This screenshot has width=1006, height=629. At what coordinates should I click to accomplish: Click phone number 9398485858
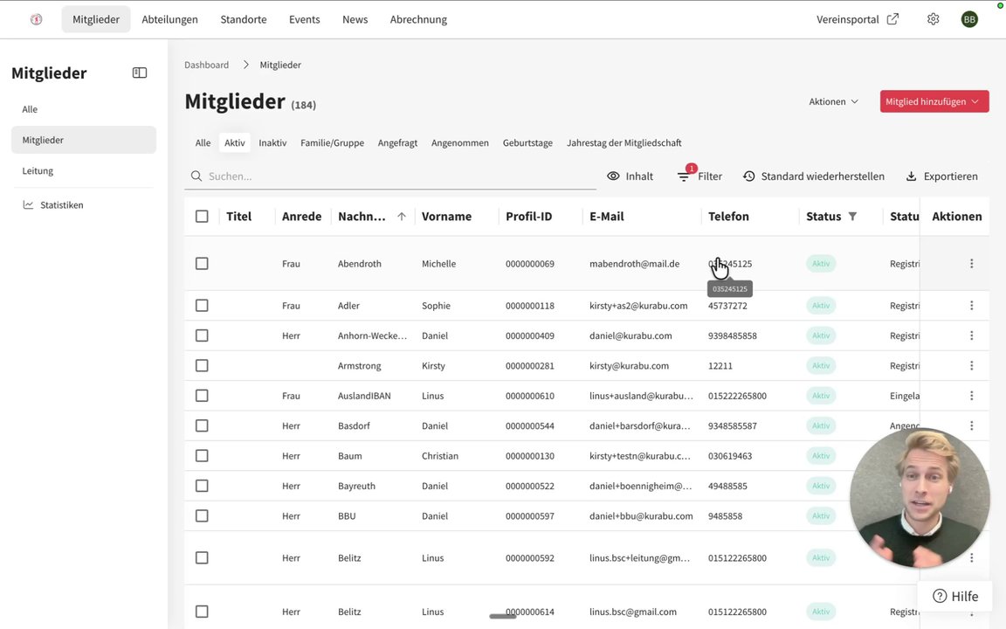pos(733,335)
